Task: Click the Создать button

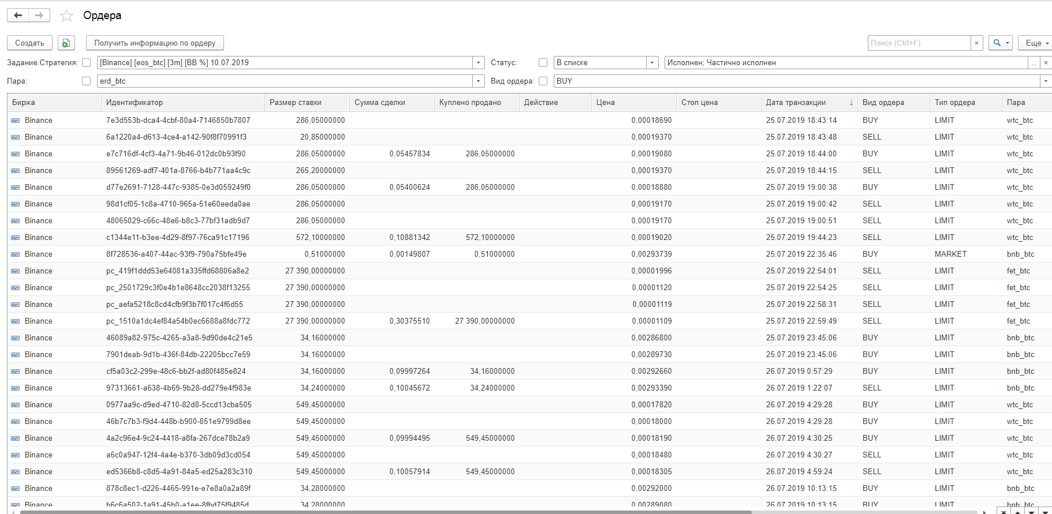Action: (x=29, y=43)
